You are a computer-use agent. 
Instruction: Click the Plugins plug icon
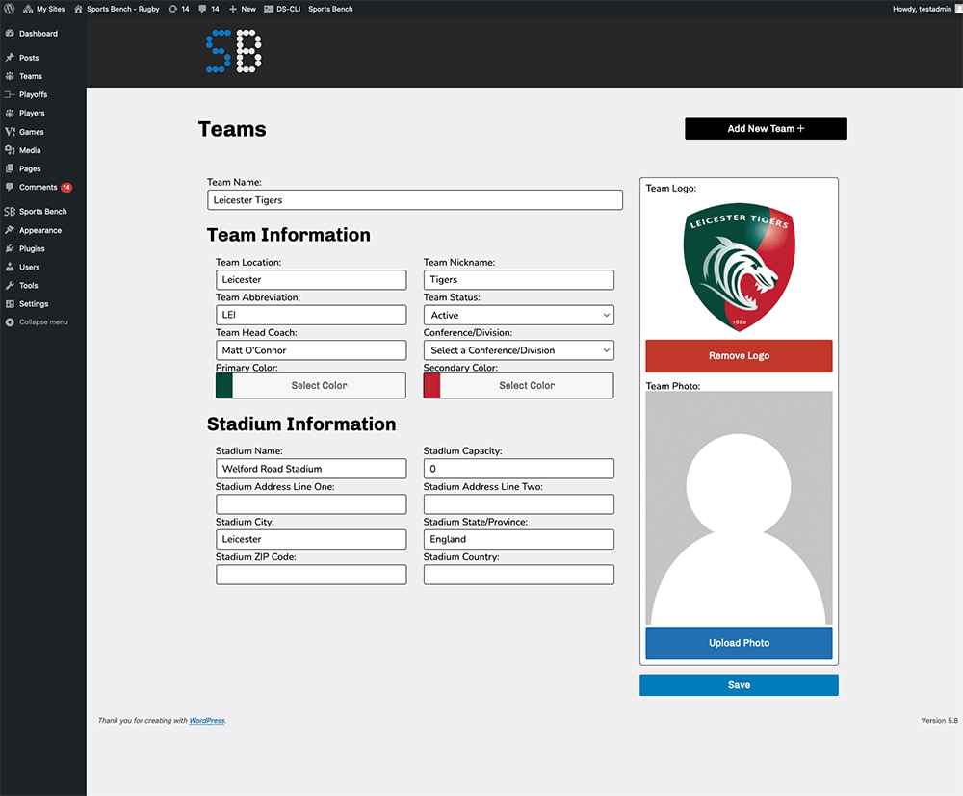coord(10,248)
